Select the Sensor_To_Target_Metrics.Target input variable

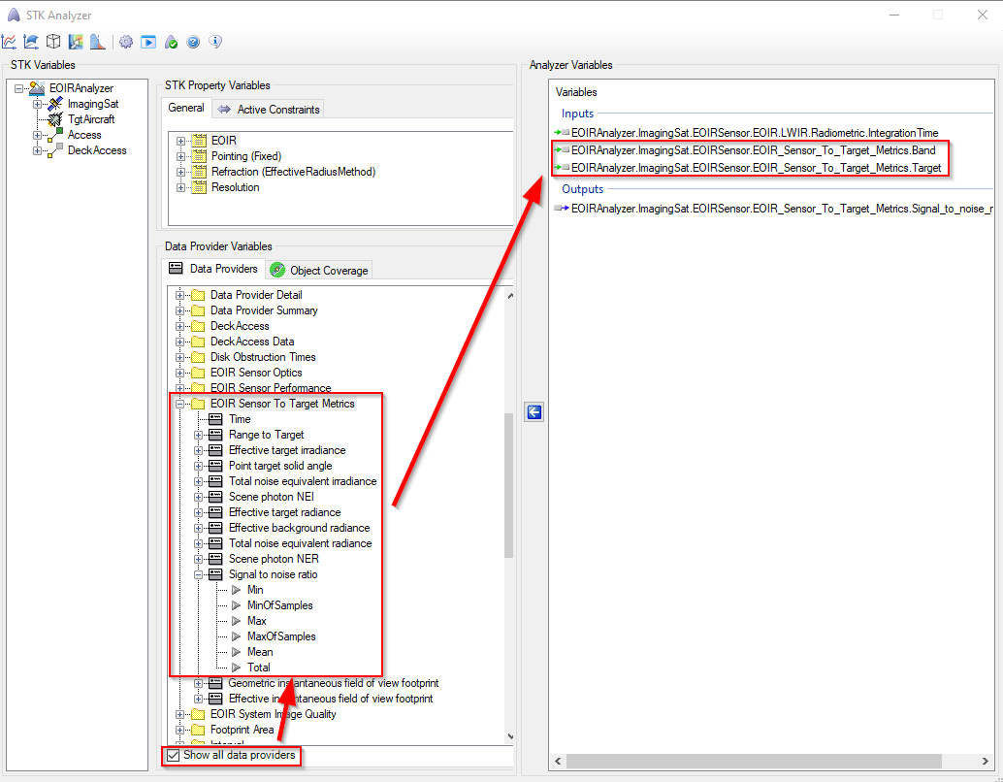coord(756,168)
